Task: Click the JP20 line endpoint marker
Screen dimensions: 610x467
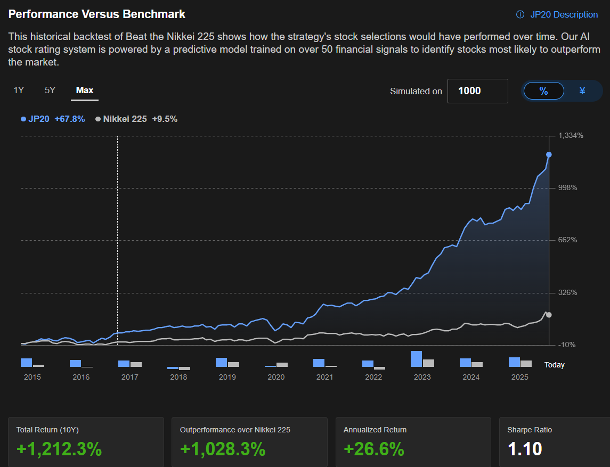Action: 549,154
